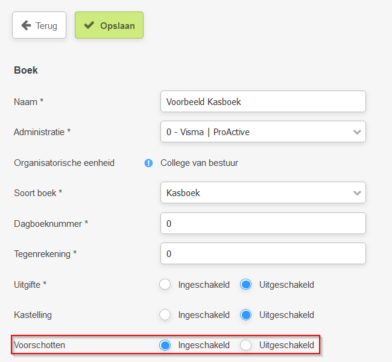This screenshot has height=362, width=392.
Task: Enable Kastelling with Ingeschakeld radio
Action: 165,315
